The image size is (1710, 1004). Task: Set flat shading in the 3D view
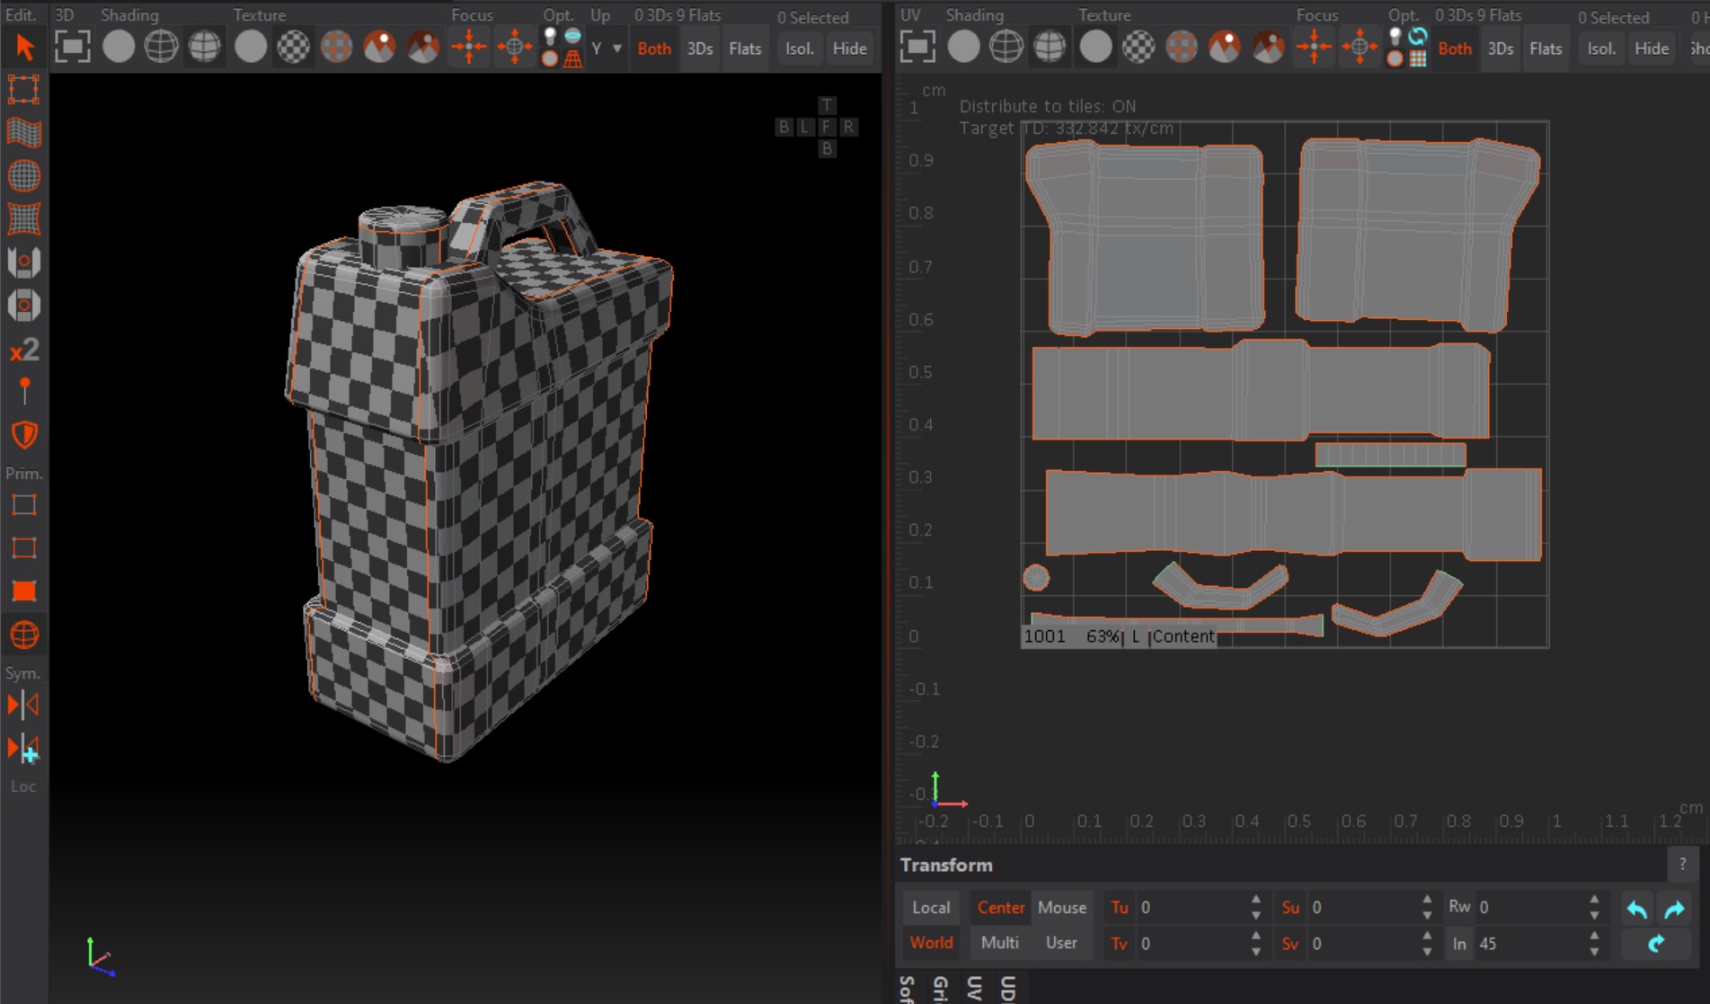pyautogui.click(x=118, y=47)
